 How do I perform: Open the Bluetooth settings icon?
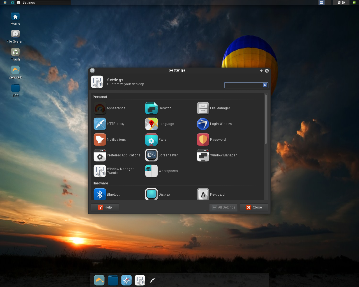(x=100, y=194)
